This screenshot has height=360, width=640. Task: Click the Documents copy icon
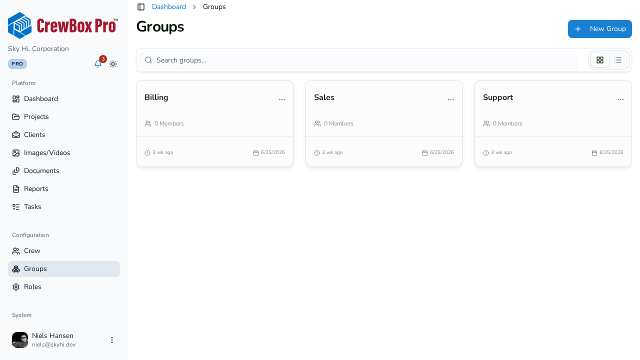coord(16,171)
